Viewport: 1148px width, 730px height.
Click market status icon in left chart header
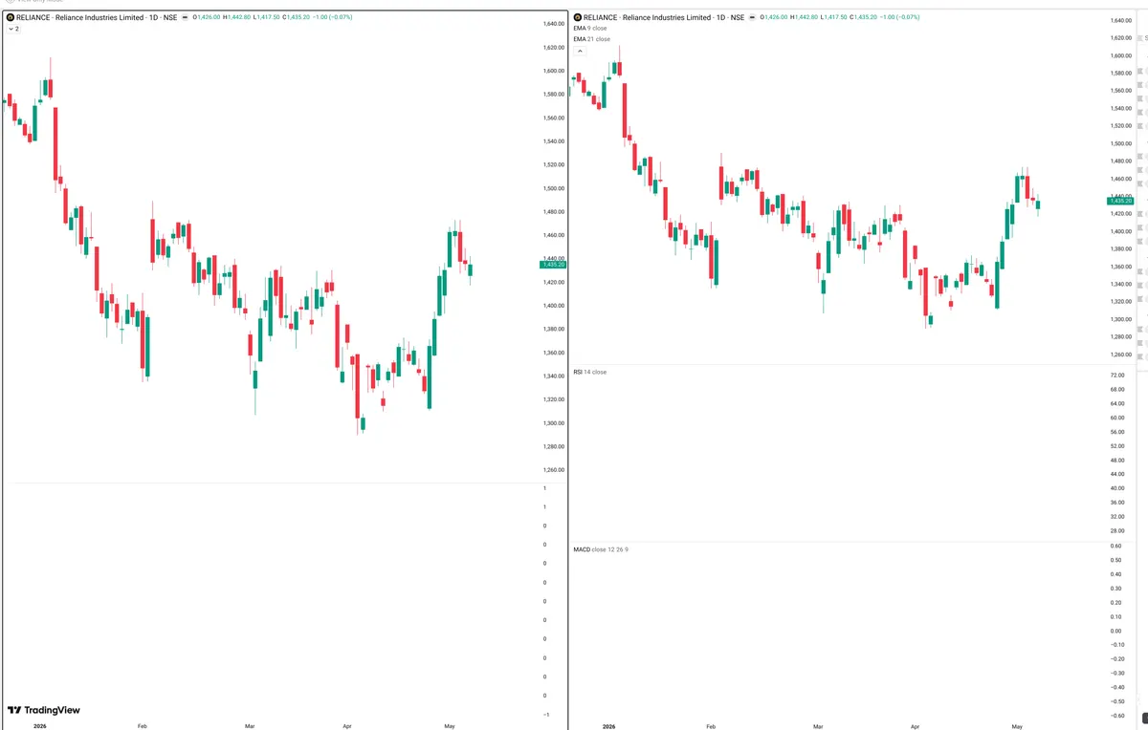(186, 17)
